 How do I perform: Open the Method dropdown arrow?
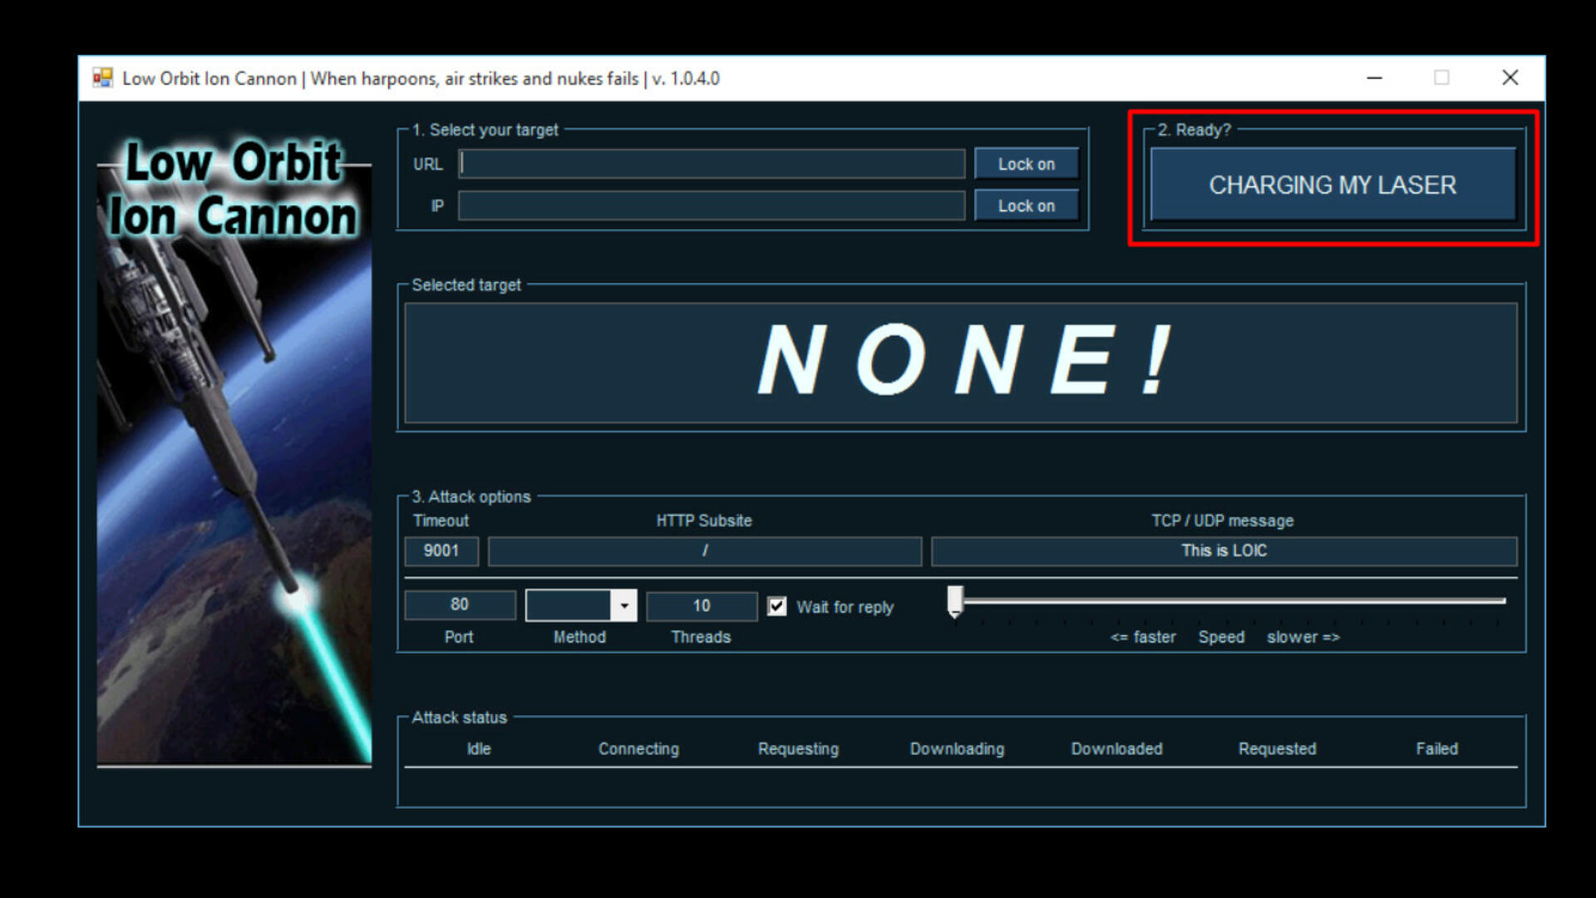624,605
